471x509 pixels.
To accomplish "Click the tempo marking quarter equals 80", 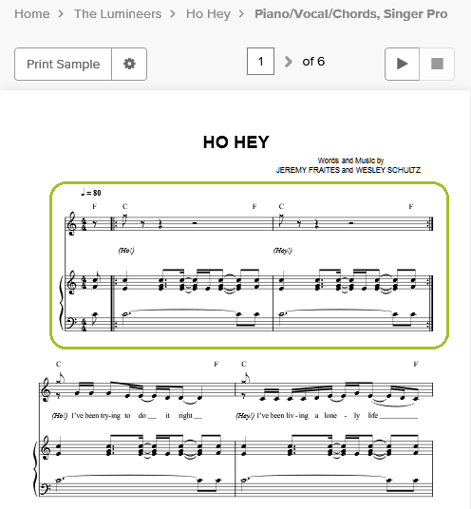I will (91, 193).
